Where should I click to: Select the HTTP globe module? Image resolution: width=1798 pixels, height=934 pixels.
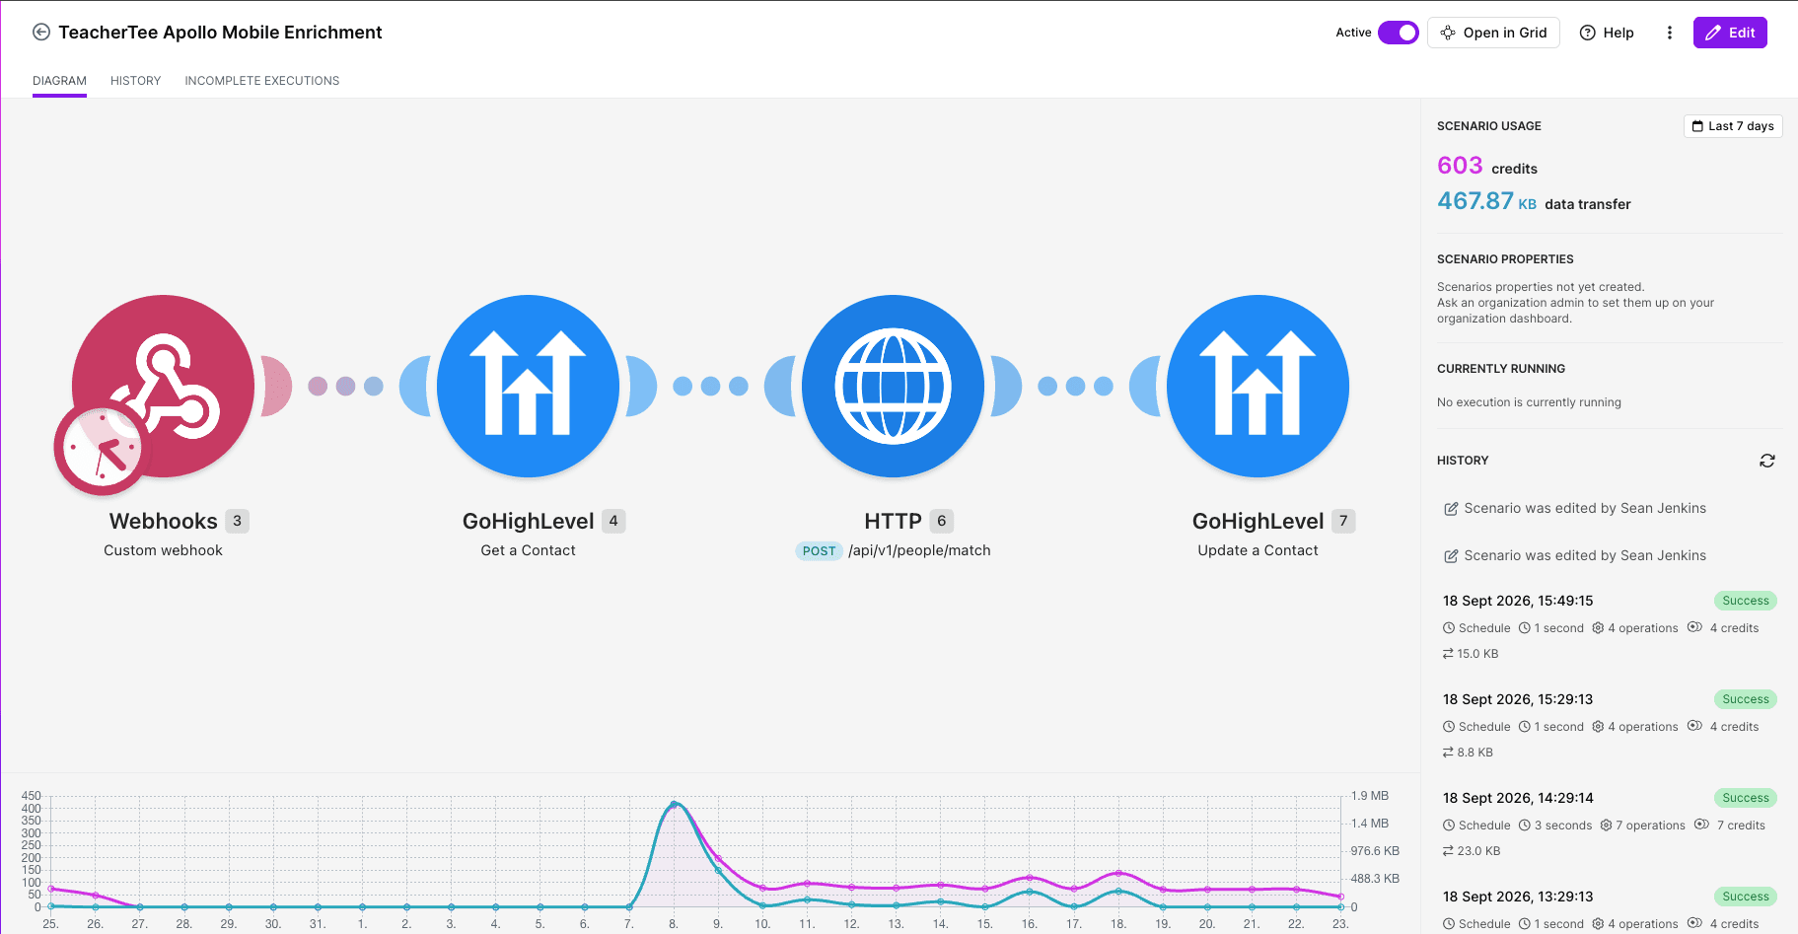(894, 386)
